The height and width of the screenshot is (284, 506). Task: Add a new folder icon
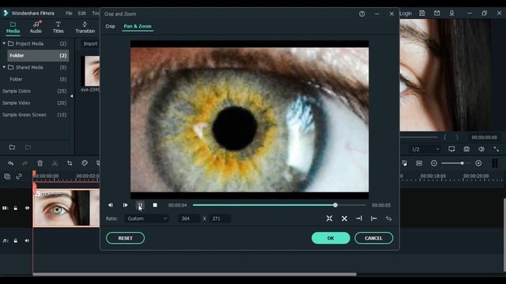[x=13, y=148]
